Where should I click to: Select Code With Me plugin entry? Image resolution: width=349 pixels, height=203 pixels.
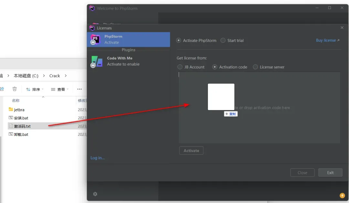pyautogui.click(x=128, y=61)
